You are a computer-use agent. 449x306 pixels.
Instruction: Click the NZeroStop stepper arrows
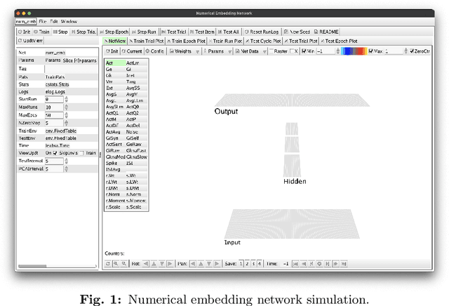pos(67,123)
